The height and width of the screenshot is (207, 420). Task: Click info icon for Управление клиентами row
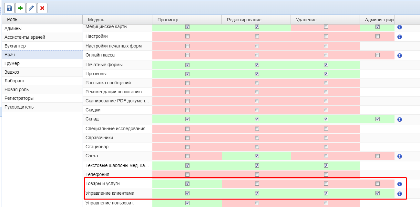click(399, 194)
